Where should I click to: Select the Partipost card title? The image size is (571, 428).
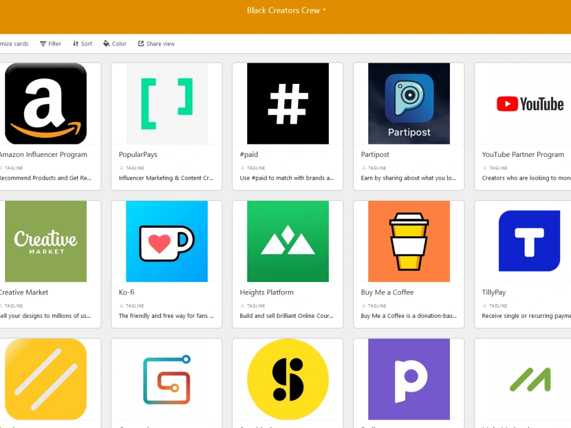click(x=375, y=154)
